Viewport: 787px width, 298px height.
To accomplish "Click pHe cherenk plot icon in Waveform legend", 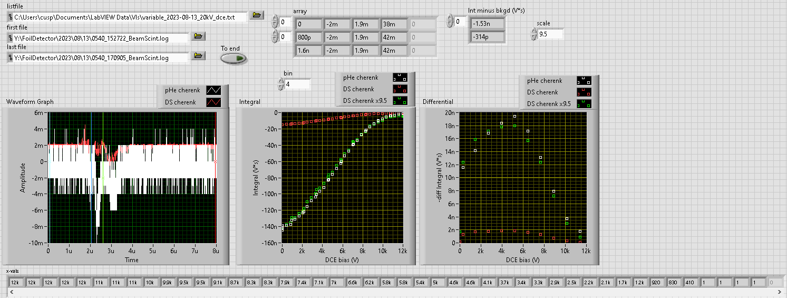I will [x=214, y=91].
